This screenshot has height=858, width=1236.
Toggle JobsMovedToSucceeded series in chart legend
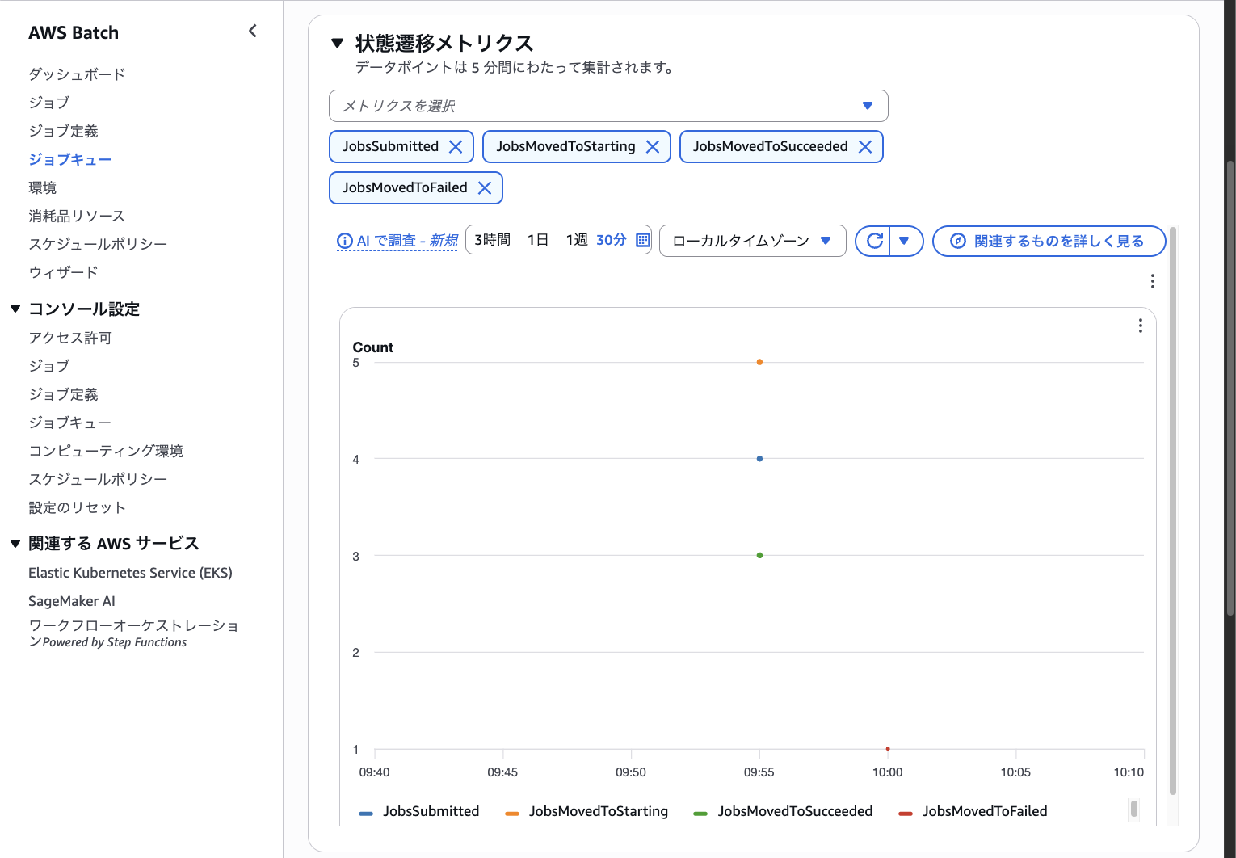coord(783,811)
